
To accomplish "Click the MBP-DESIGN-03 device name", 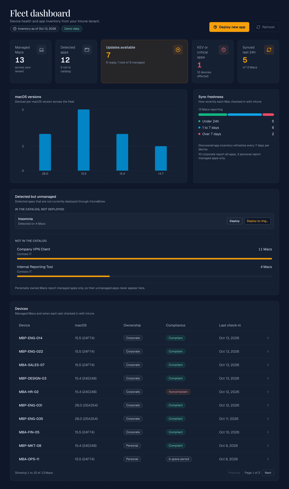I will click(33, 378).
